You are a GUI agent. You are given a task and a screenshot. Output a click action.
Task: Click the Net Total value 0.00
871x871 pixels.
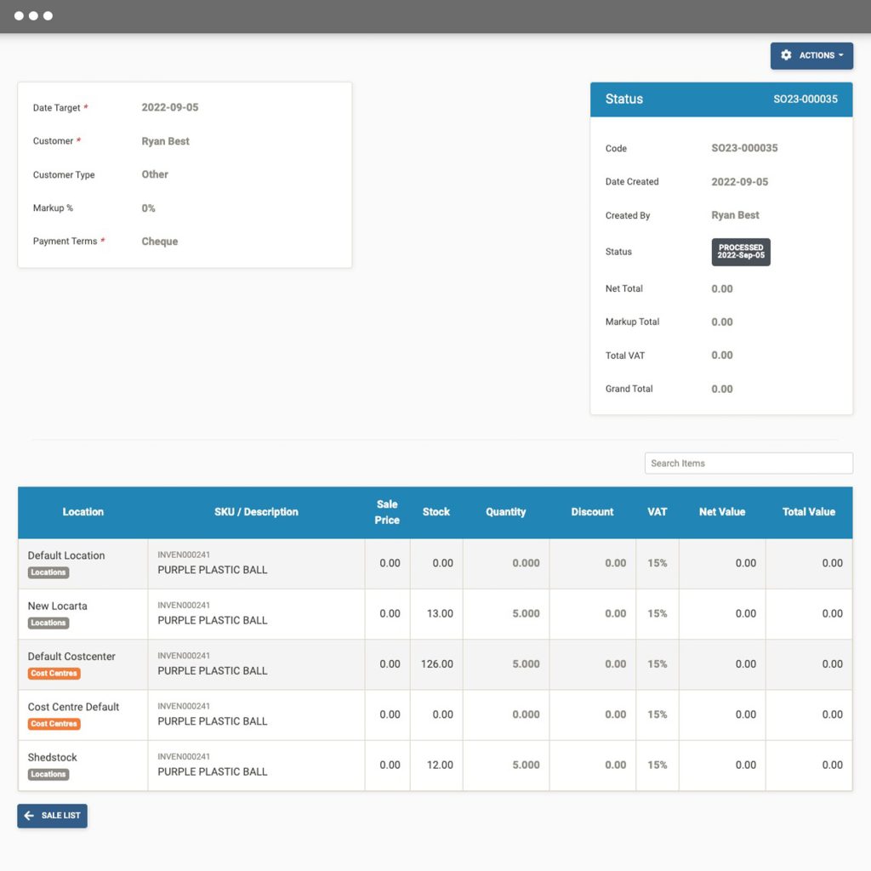click(x=722, y=289)
